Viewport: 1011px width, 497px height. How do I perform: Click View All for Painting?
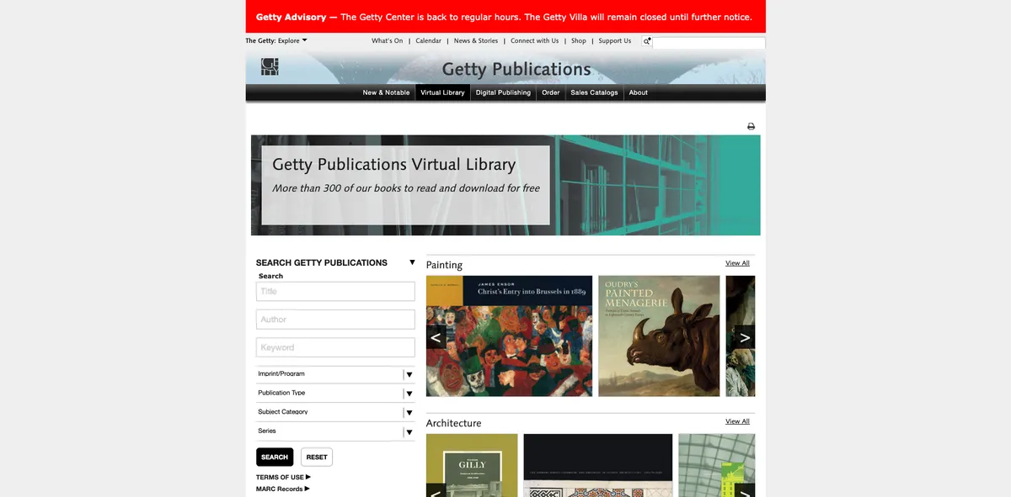point(737,263)
